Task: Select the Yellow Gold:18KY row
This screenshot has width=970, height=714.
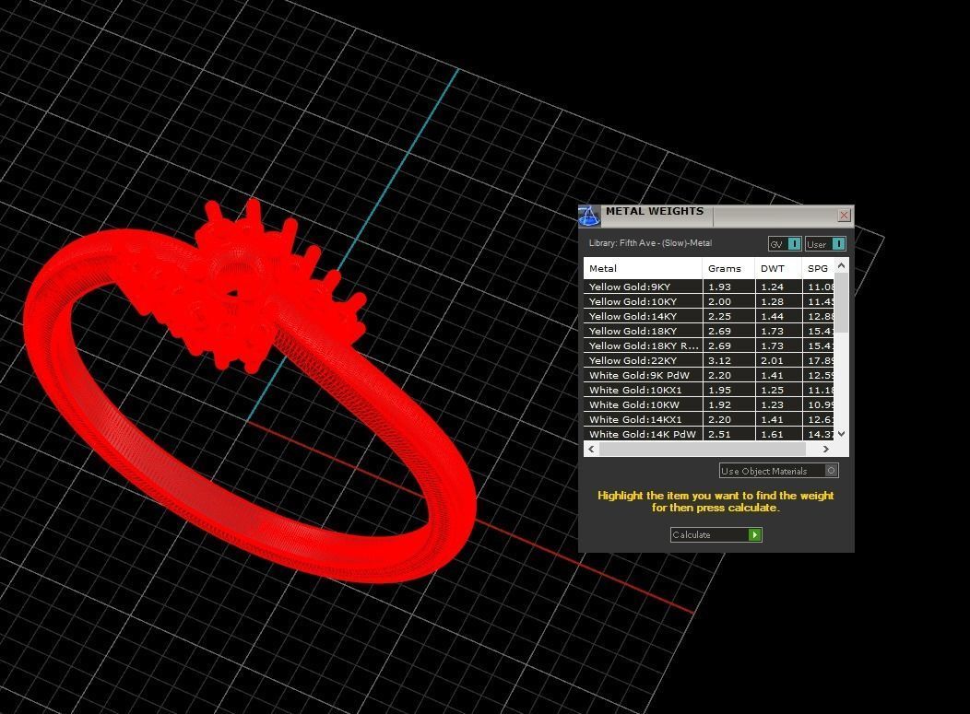Action: point(709,331)
